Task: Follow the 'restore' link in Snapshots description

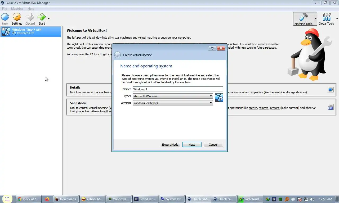Action: pos(275,108)
